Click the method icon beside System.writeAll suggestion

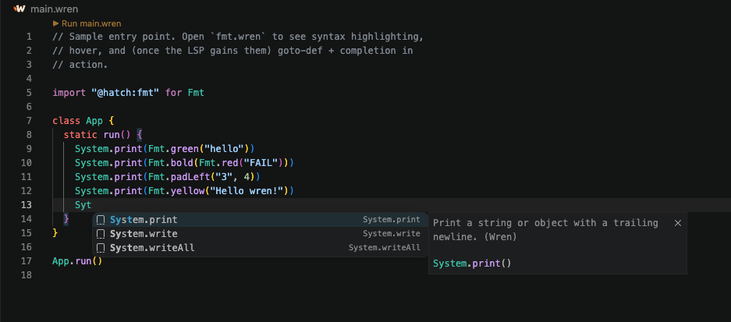point(101,248)
